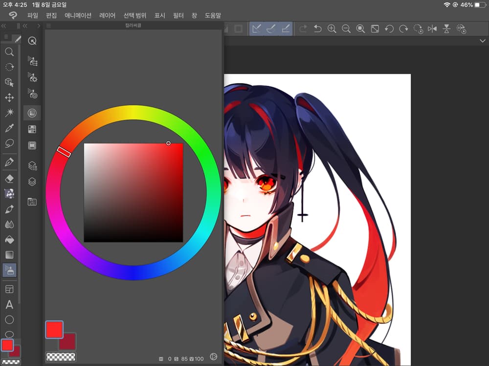The height and width of the screenshot is (366, 489).
Task: Click the Undo arrow in command bar
Action: [x=317, y=29]
